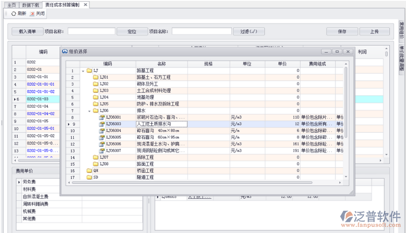Image resolution: width=406 pixels, height=233 pixels.
Task: Click the dialog scroll down arrow
Action: (346, 177)
